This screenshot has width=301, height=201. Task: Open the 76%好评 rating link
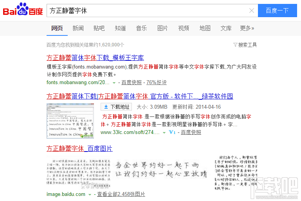pyautogui.click(x=157, y=82)
